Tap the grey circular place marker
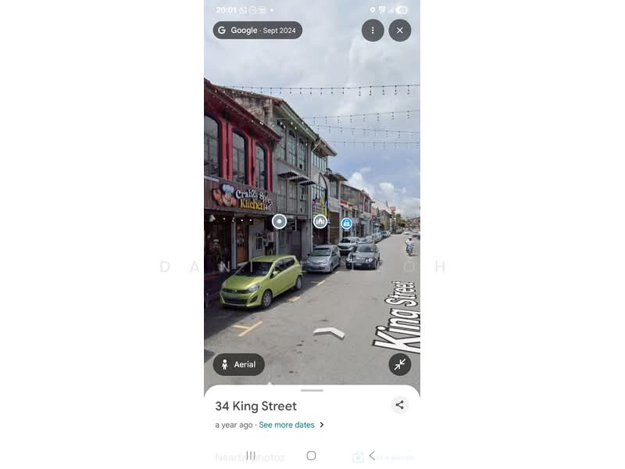625x469 pixels. [279, 221]
